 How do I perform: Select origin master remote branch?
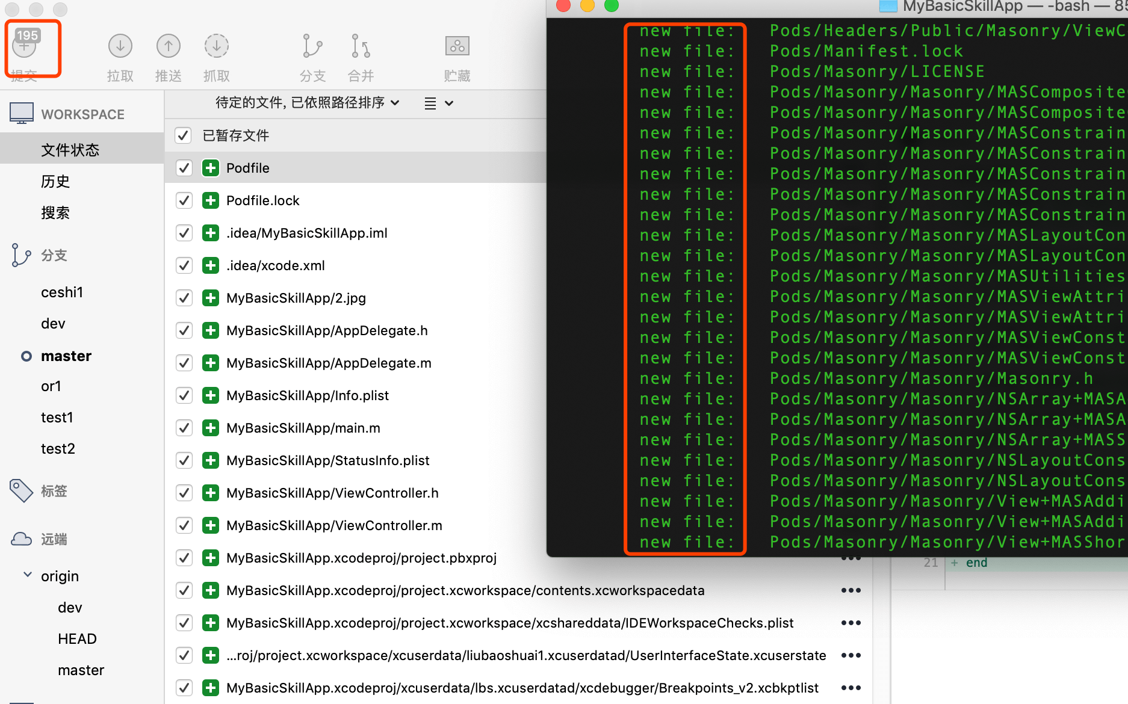(x=81, y=670)
